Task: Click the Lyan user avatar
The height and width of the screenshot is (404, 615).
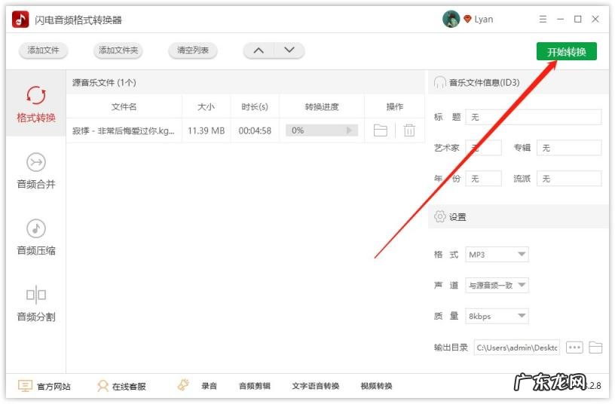Action: pyautogui.click(x=451, y=19)
